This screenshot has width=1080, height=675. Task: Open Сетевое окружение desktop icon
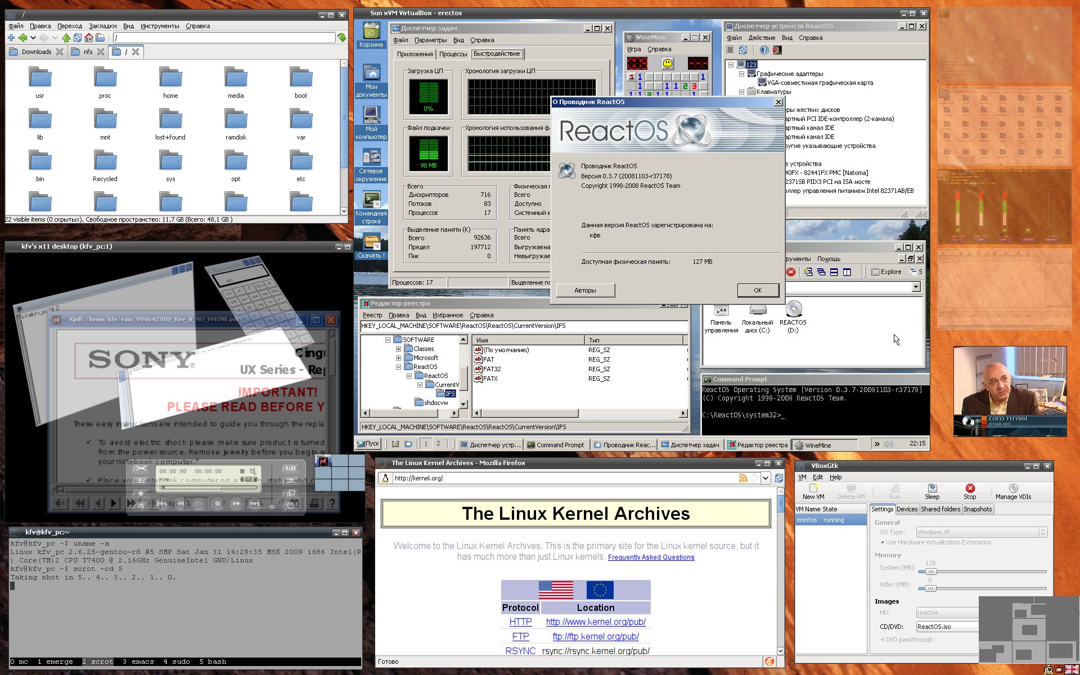pyautogui.click(x=371, y=165)
